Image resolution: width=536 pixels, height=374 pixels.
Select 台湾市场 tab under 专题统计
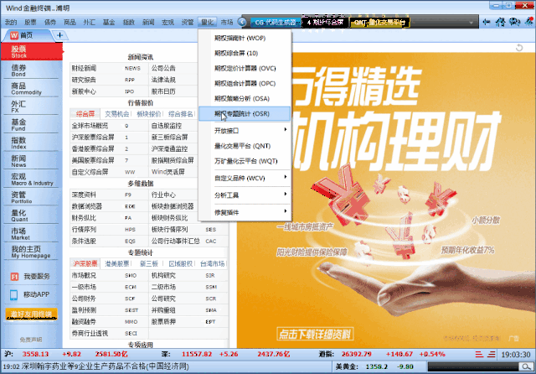(x=212, y=263)
